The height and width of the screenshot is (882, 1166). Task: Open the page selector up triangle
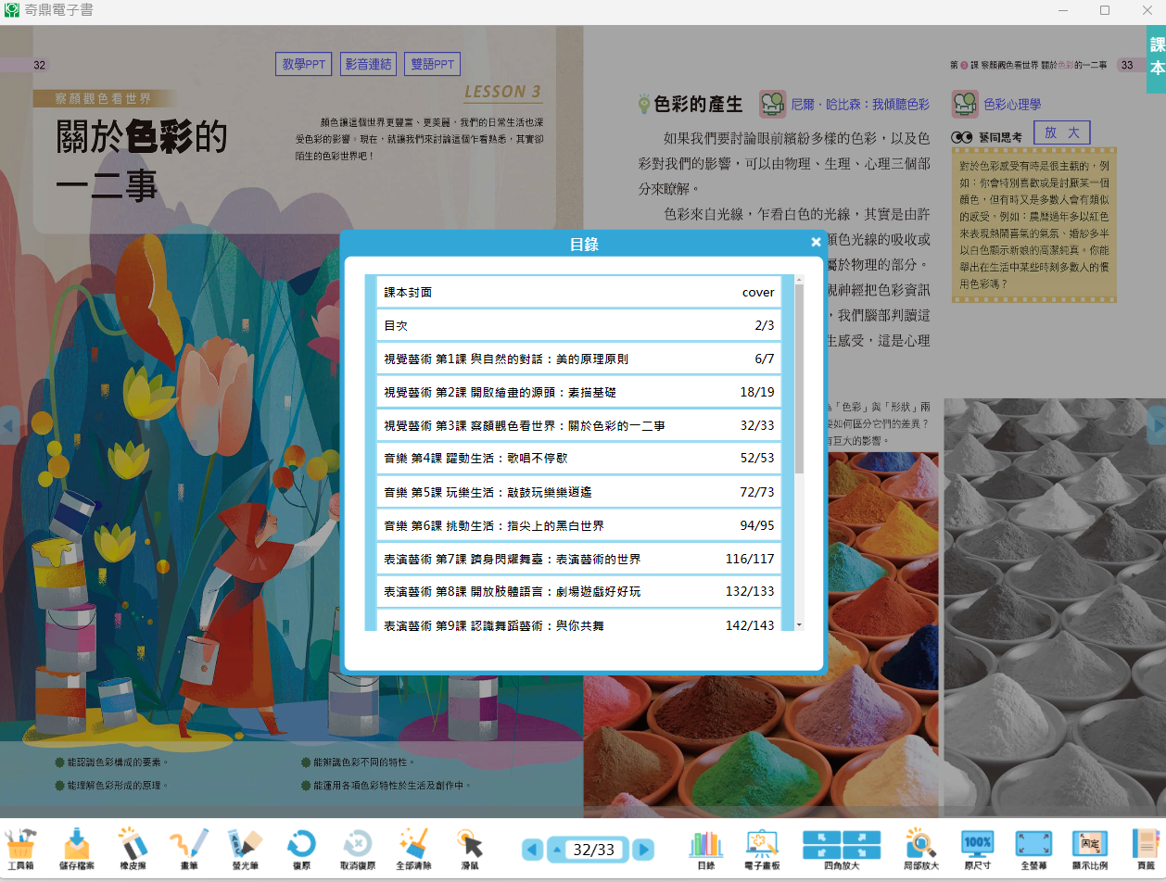click(556, 850)
